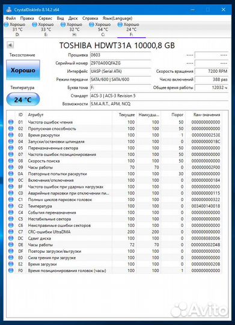Select the Нестабильные сектора row text

(x=49, y=219)
